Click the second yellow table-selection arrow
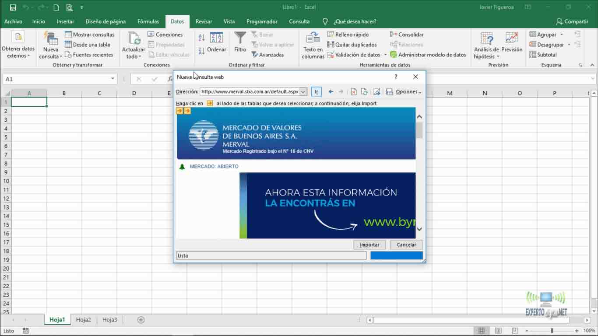The width and height of the screenshot is (598, 336). pos(187,111)
